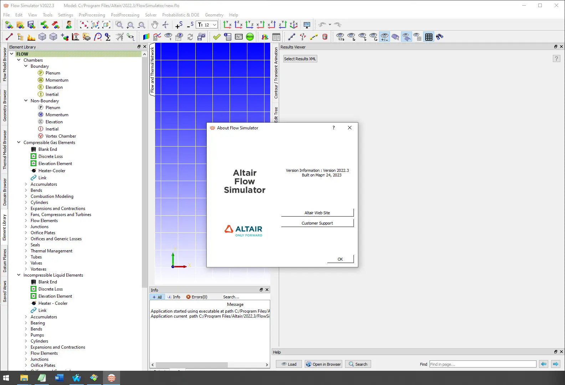The height and width of the screenshot is (385, 565).
Task: Click the green-arrow import icon
Action: pos(45,25)
